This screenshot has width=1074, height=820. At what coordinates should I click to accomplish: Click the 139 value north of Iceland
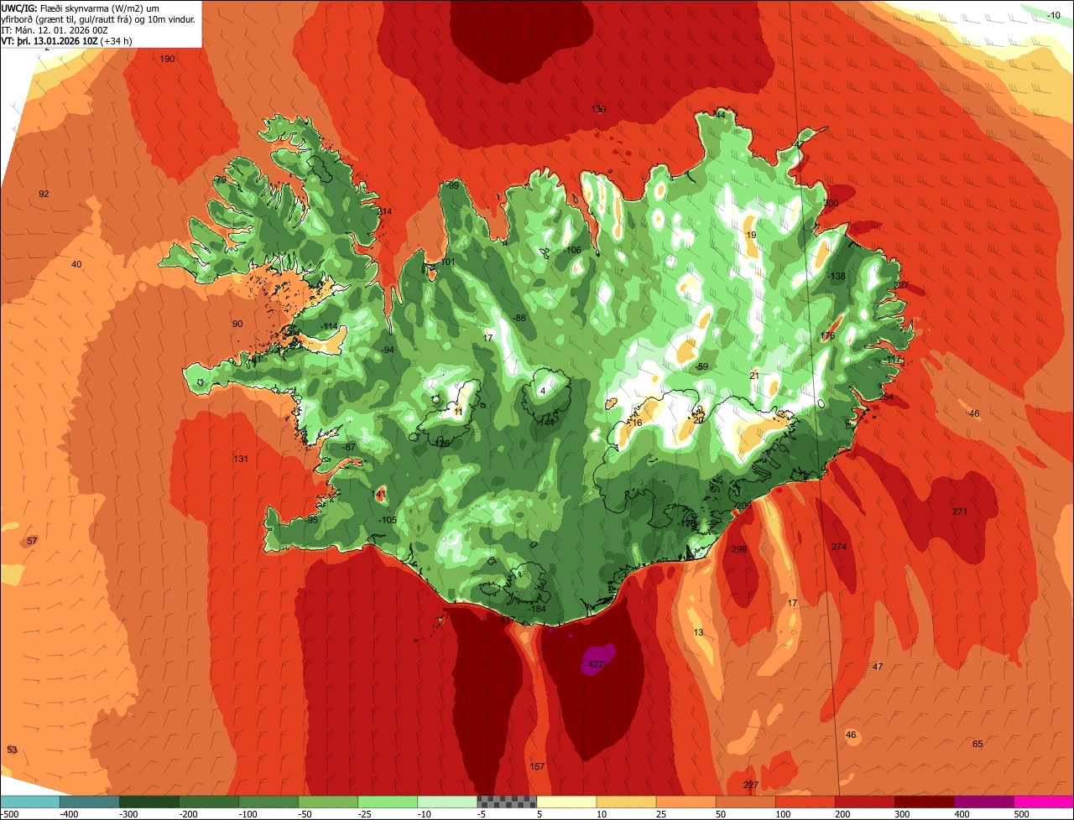pyautogui.click(x=598, y=109)
